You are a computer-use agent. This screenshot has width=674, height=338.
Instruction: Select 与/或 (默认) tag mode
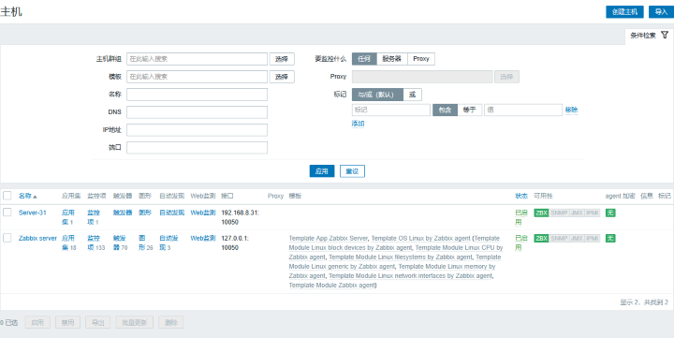pyautogui.click(x=377, y=95)
